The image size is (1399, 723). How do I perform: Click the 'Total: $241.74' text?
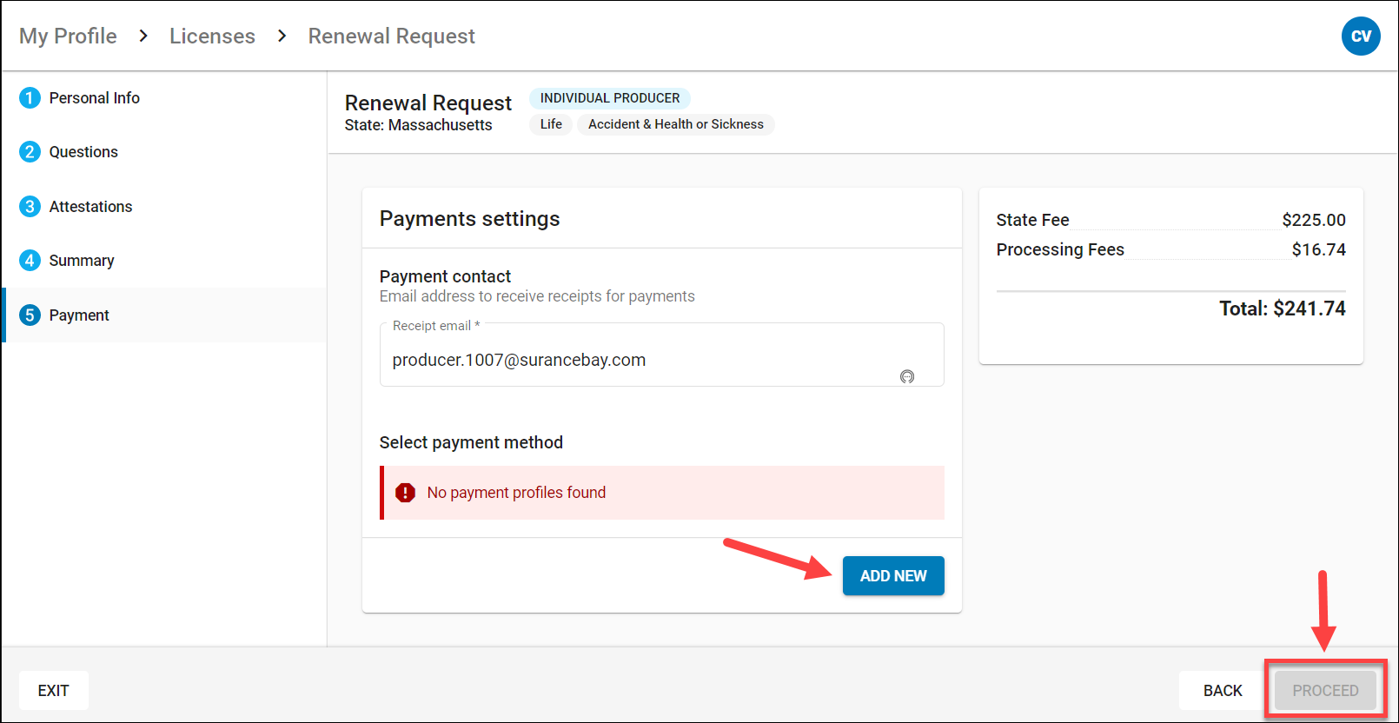[x=1283, y=308]
